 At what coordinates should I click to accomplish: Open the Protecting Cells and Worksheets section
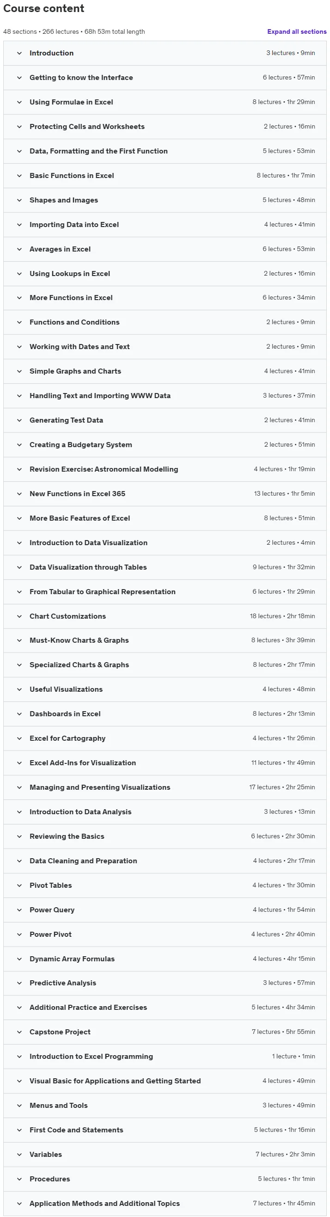[x=165, y=127]
